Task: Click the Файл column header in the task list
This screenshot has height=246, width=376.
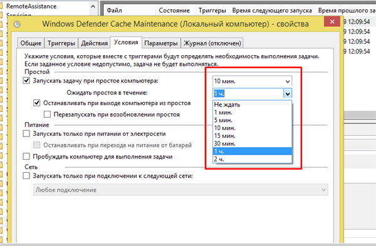Action: pyautogui.click(x=130, y=10)
